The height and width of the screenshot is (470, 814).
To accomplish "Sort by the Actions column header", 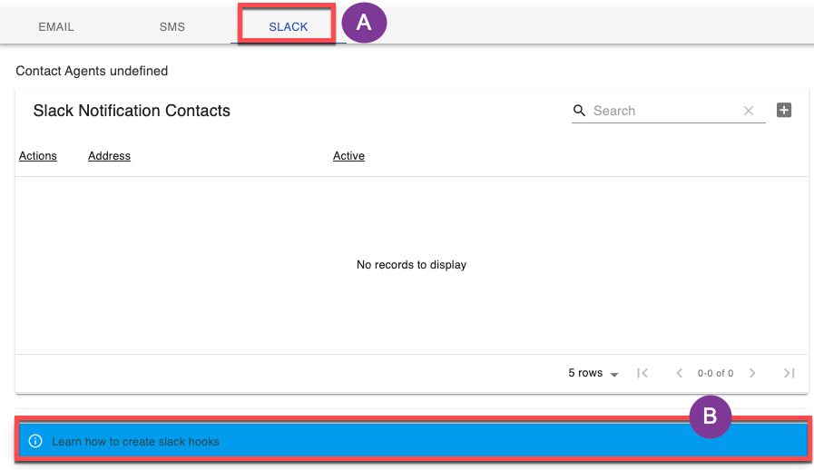I will [38, 156].
